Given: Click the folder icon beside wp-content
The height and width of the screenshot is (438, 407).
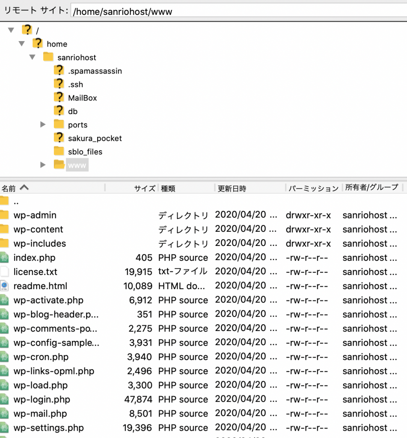Looking at the screenshot, I should (x=4, y=229).
